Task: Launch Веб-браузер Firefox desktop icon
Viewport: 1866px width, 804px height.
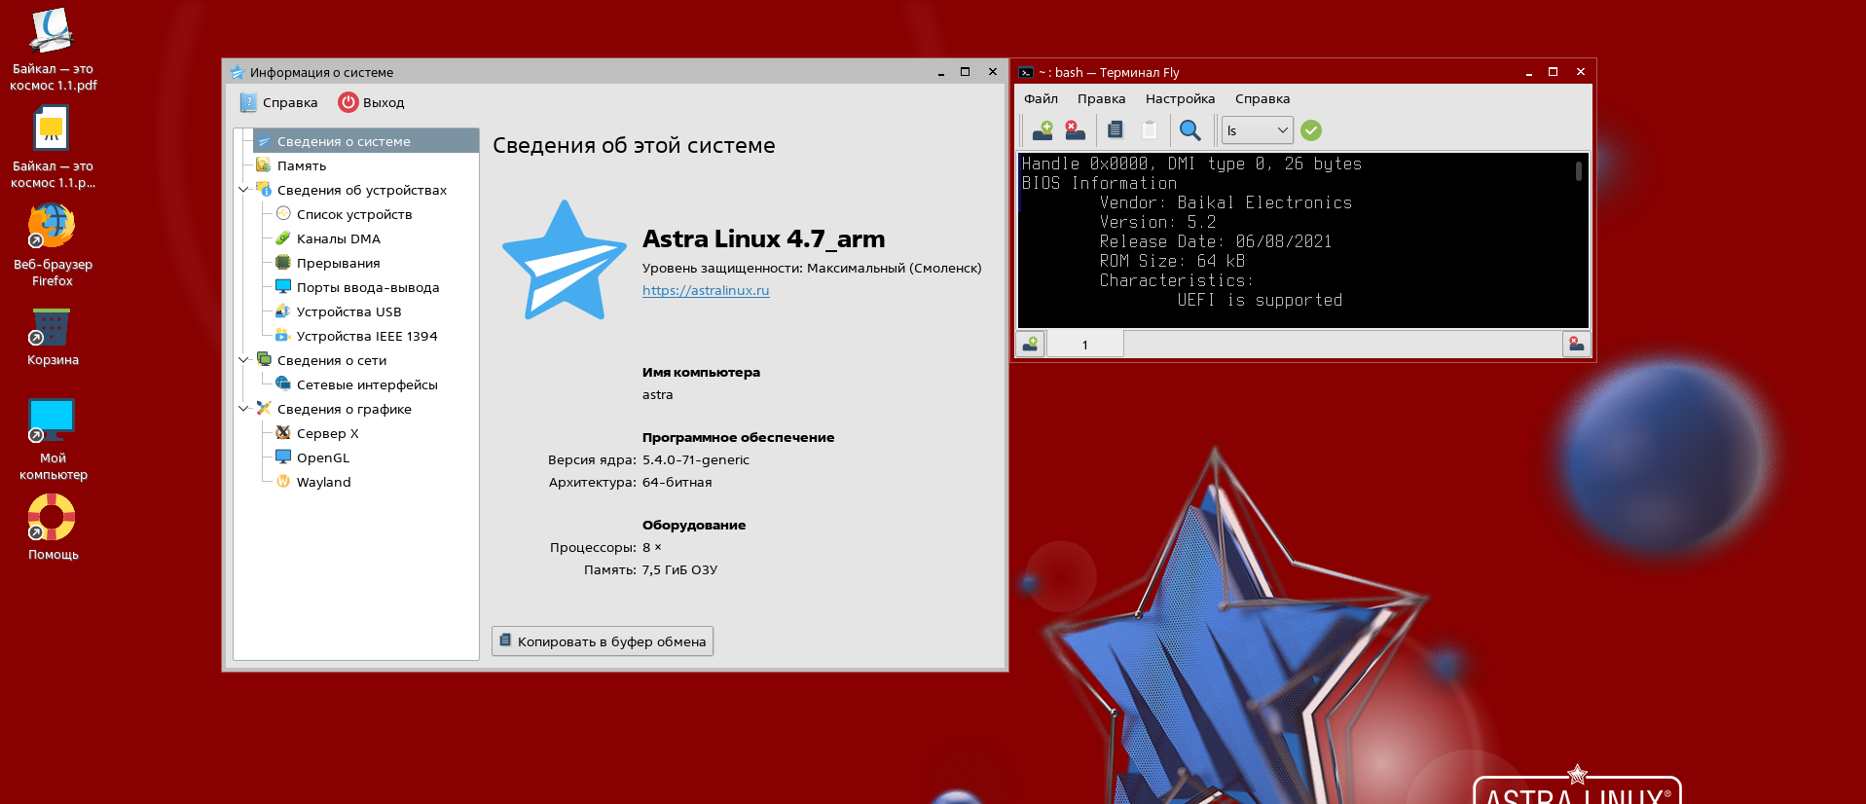Action: click(53, 245)
